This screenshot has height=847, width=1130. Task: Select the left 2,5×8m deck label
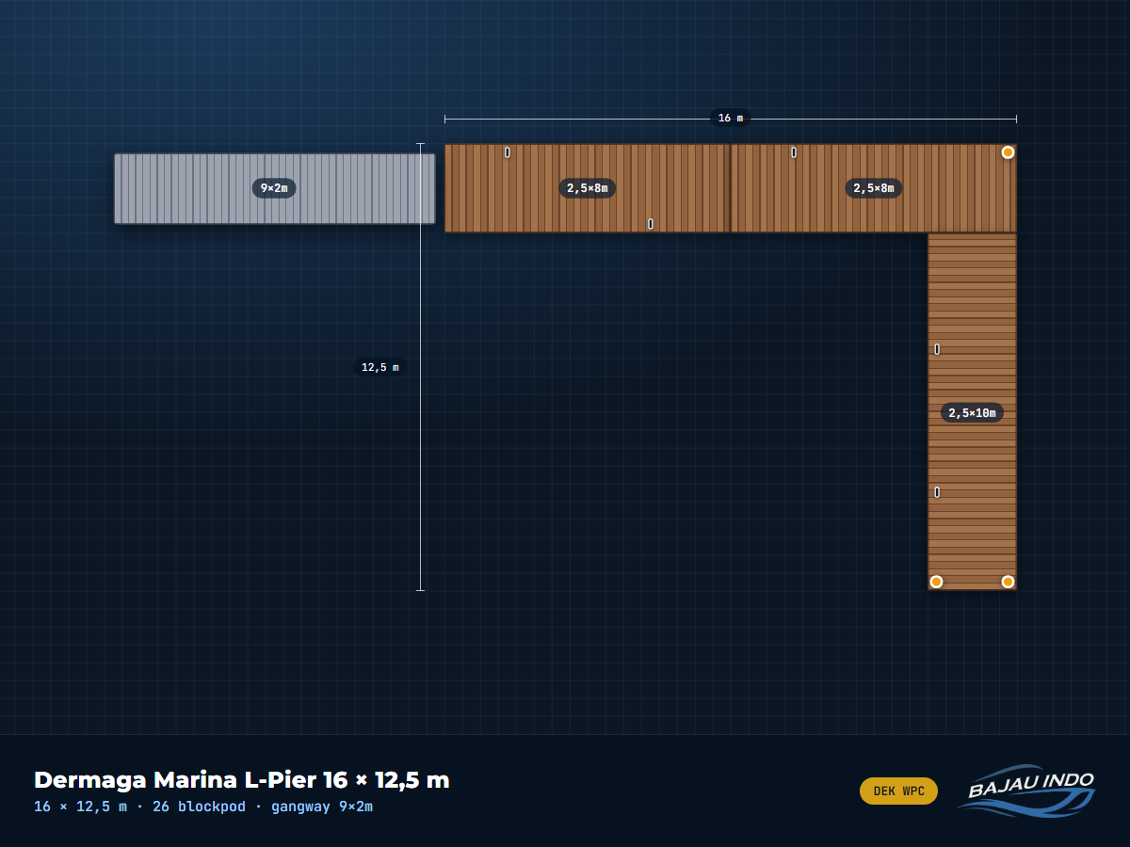pos(587,188)
